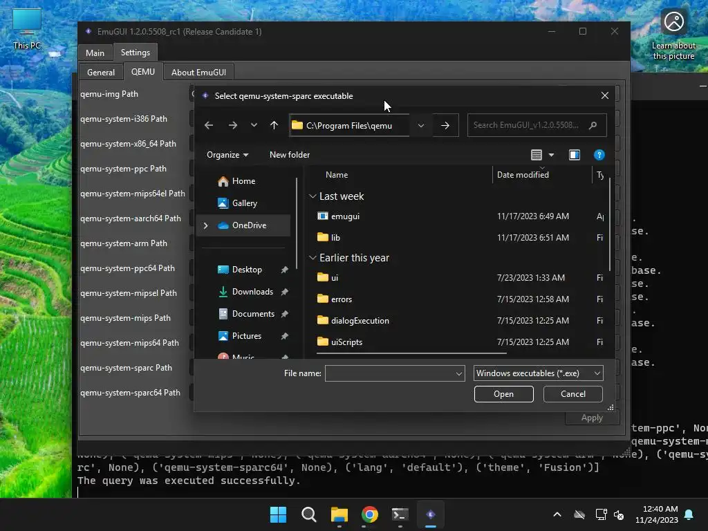Create a New folder
The height and width of the screenshot is (531, 708).
[x=290, y=155]
